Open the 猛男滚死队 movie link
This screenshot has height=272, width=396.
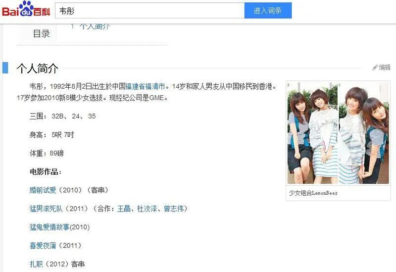(x=46, y=209)
